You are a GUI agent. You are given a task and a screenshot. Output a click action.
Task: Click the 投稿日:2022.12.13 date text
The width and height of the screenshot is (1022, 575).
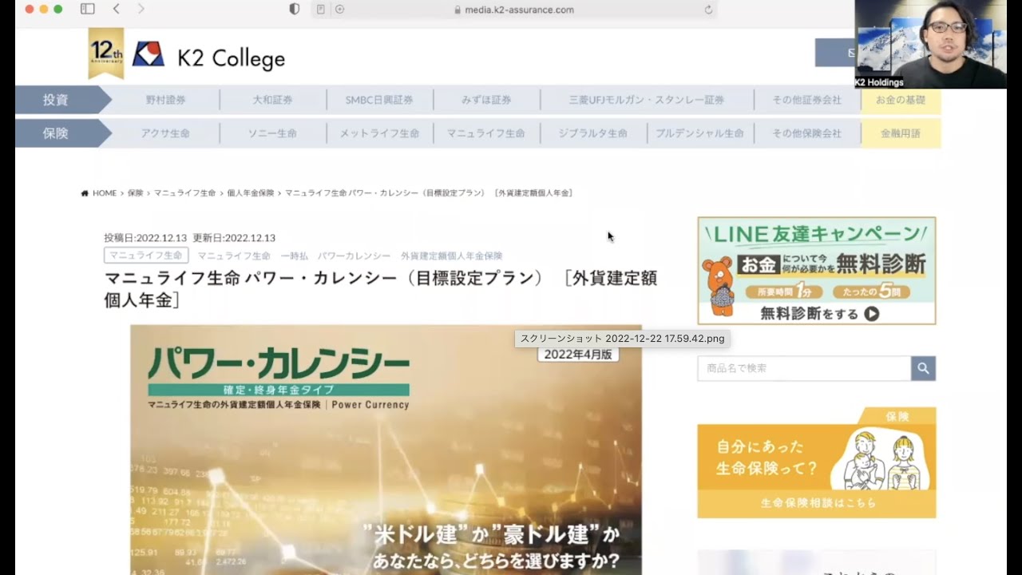point(145,238)
